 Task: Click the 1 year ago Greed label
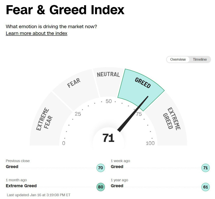[x=117, y=186]
